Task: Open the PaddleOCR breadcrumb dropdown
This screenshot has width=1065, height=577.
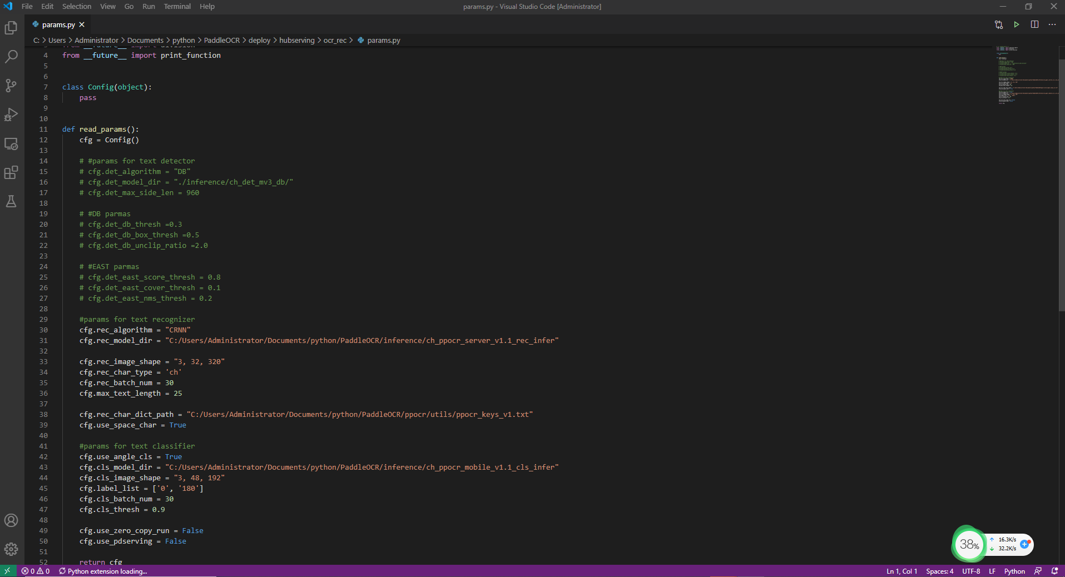Action: coord(221,40)
